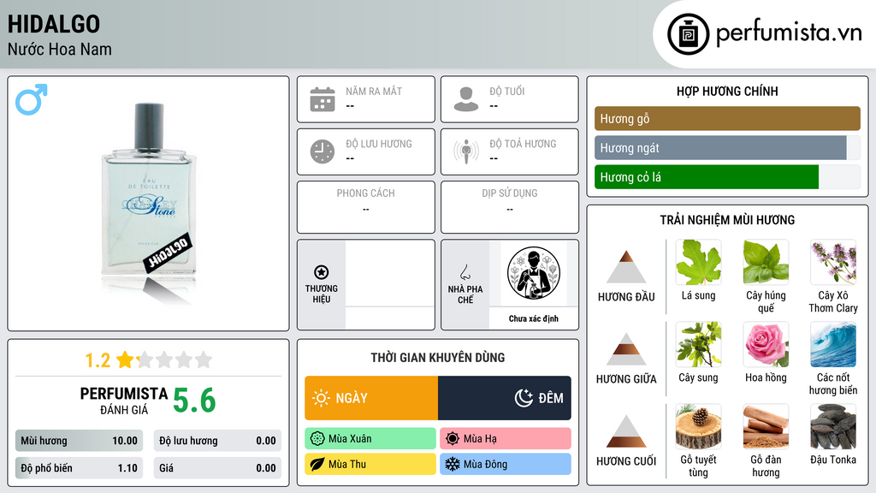Click the Hương gỗ accord bar
The width and height of the screenshot is (876, 493).
coord(727,118)
